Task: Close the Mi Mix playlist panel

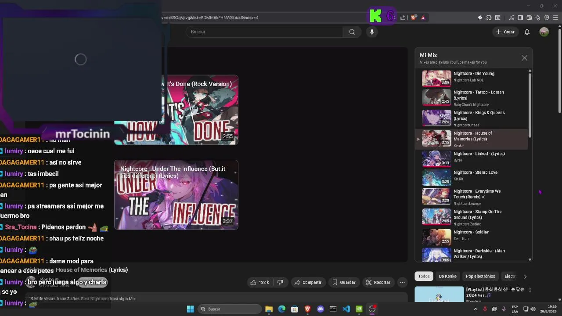Action: [524, 58]
